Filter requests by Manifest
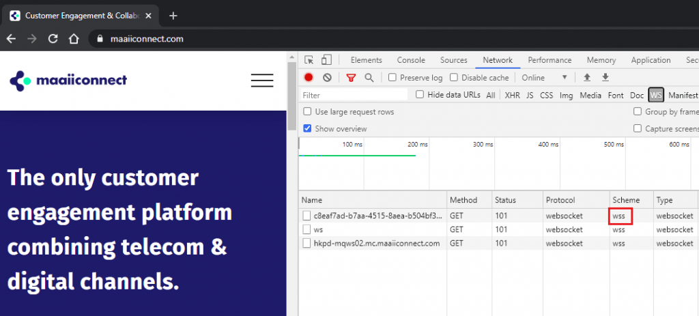This screenshot has height=316, width=699. [x=683, y=95]
